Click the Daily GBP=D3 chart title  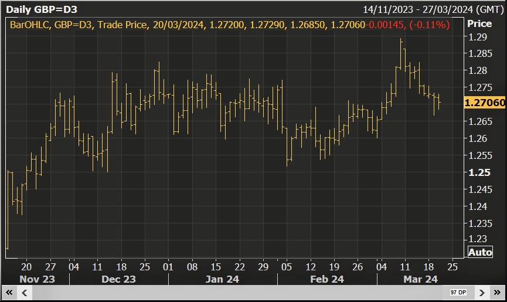[x=40, y=9]
